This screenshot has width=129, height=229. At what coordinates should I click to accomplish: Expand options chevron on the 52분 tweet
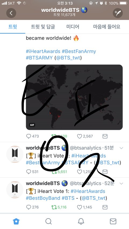pyautogui.click(x=121, y=183)
